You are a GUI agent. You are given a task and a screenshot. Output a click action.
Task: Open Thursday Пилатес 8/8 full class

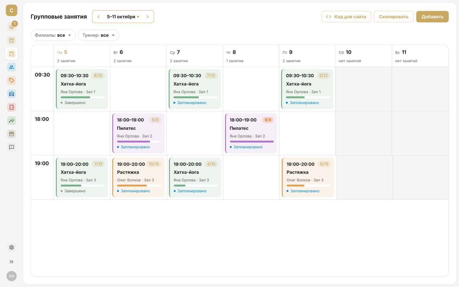tap(251, 133)
